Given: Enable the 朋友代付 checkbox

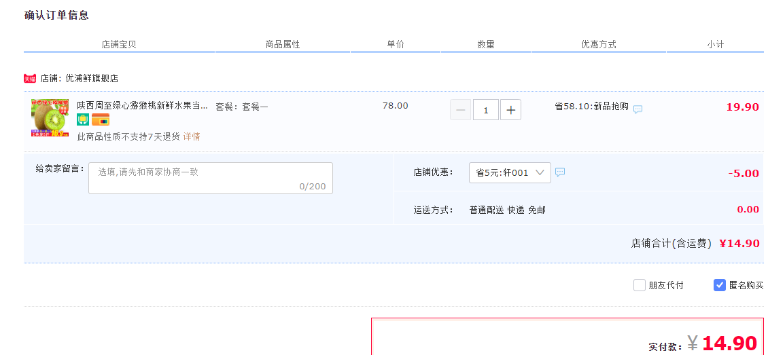Looking at the screenshot, I should (639, 285).
